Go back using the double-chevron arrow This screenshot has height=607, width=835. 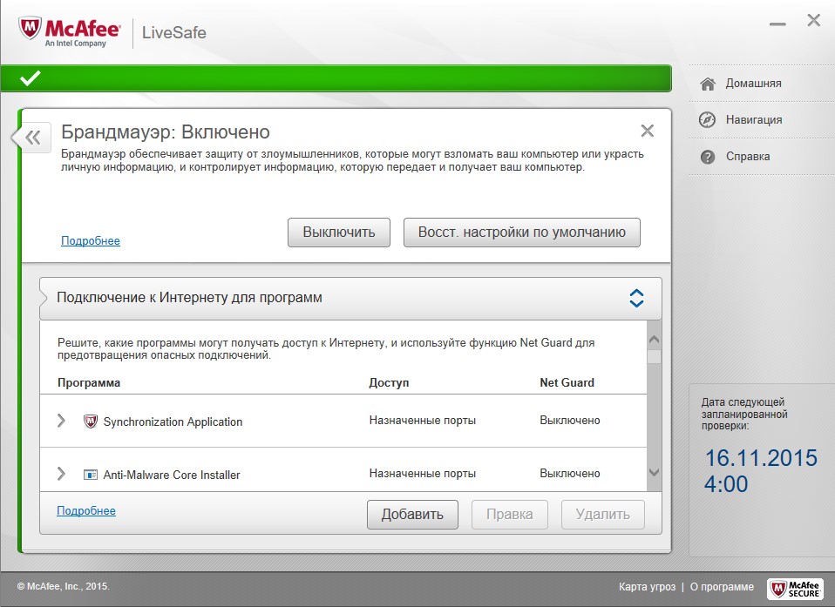tap(32, 138)
